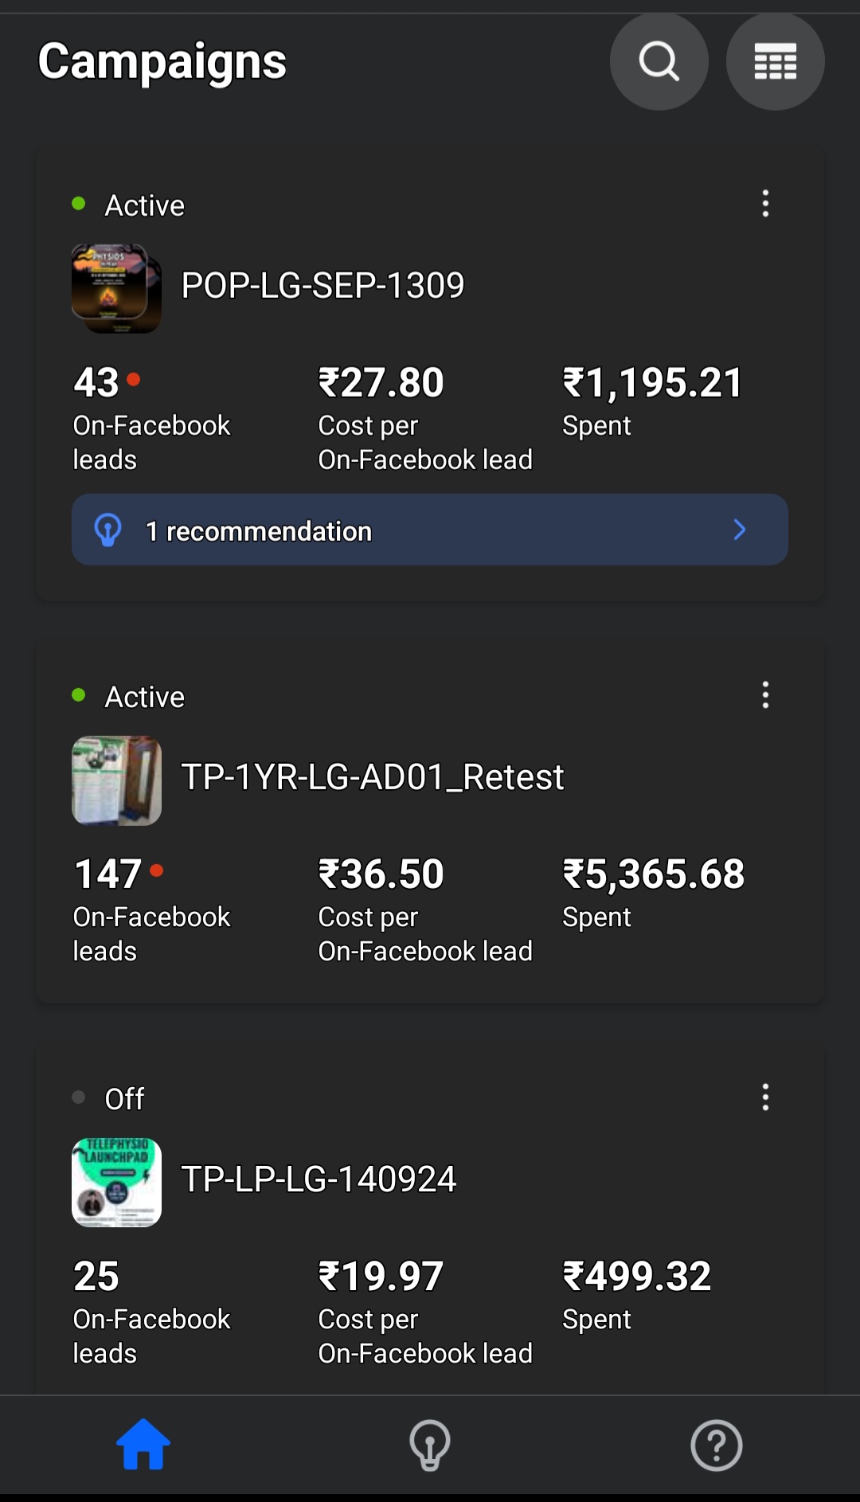
Task: Tap the Off status of TP-LP-LG-140924
Action: [124, 1100]
